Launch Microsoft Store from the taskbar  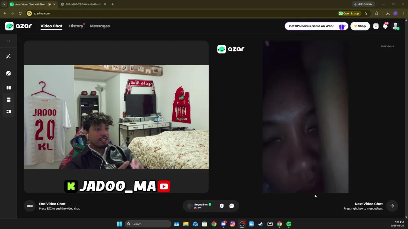(205, 224)
